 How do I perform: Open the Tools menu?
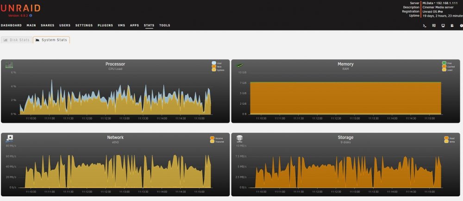click(164, 25)
